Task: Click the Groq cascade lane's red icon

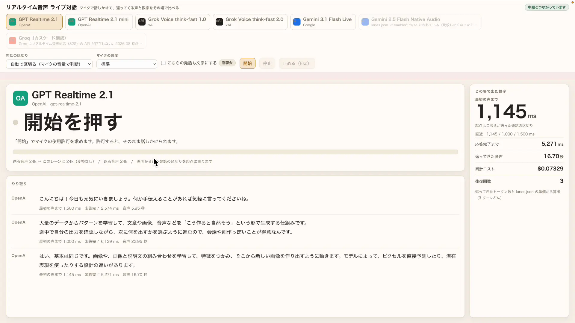Action: [x=12, y=41]
